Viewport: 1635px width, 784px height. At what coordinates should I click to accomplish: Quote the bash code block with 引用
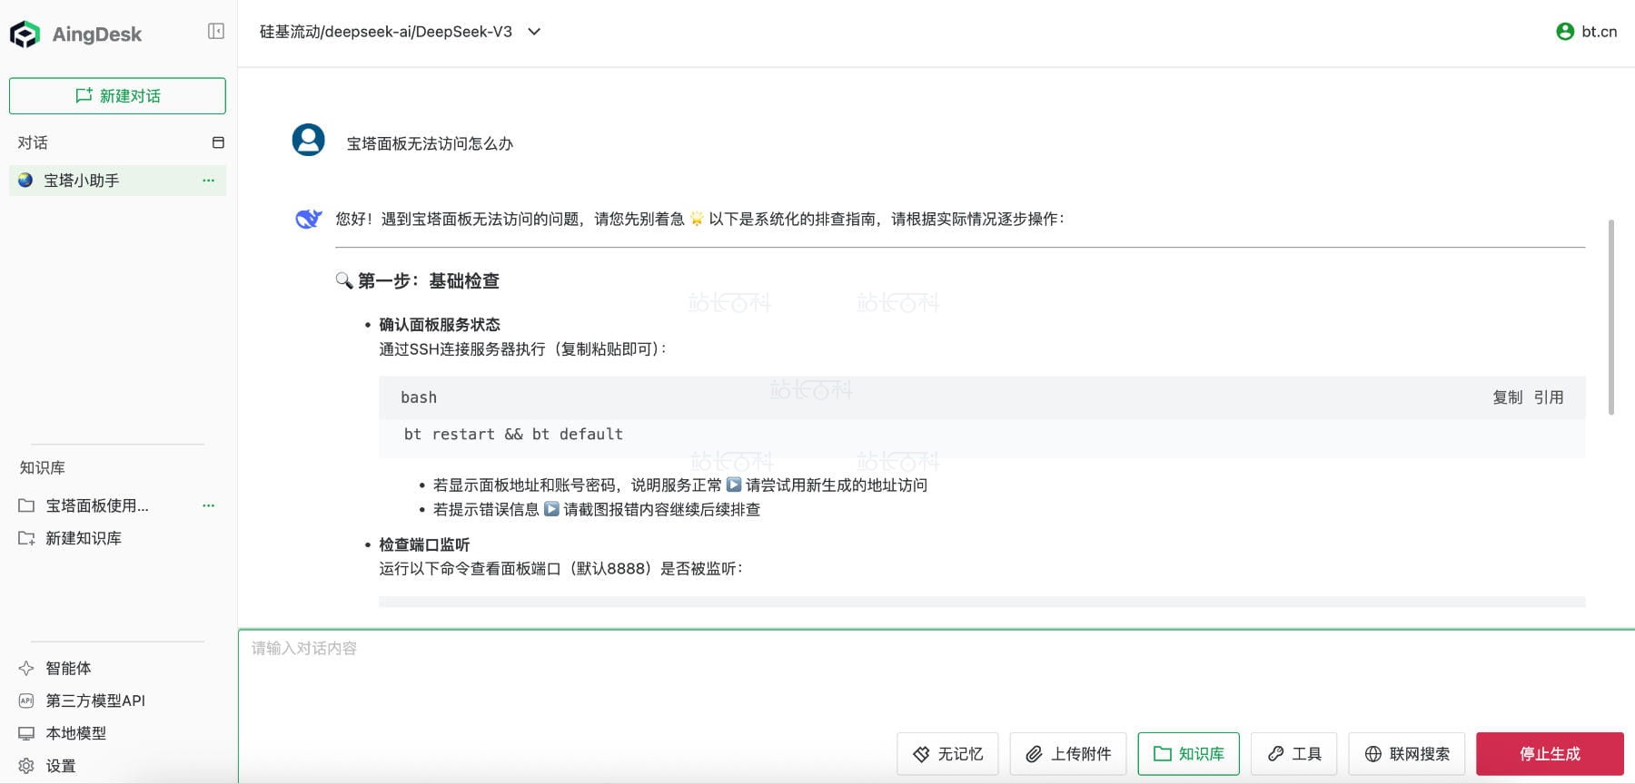(x=1549, y=397)
